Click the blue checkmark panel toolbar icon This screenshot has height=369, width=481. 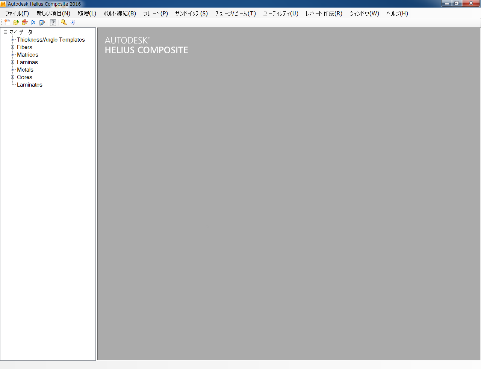click(x=42, y=22)
